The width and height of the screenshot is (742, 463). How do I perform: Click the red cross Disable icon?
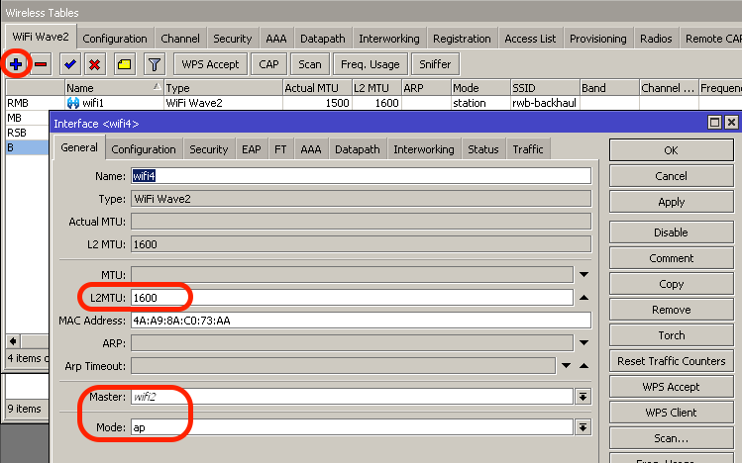click(x=94, y=64)
